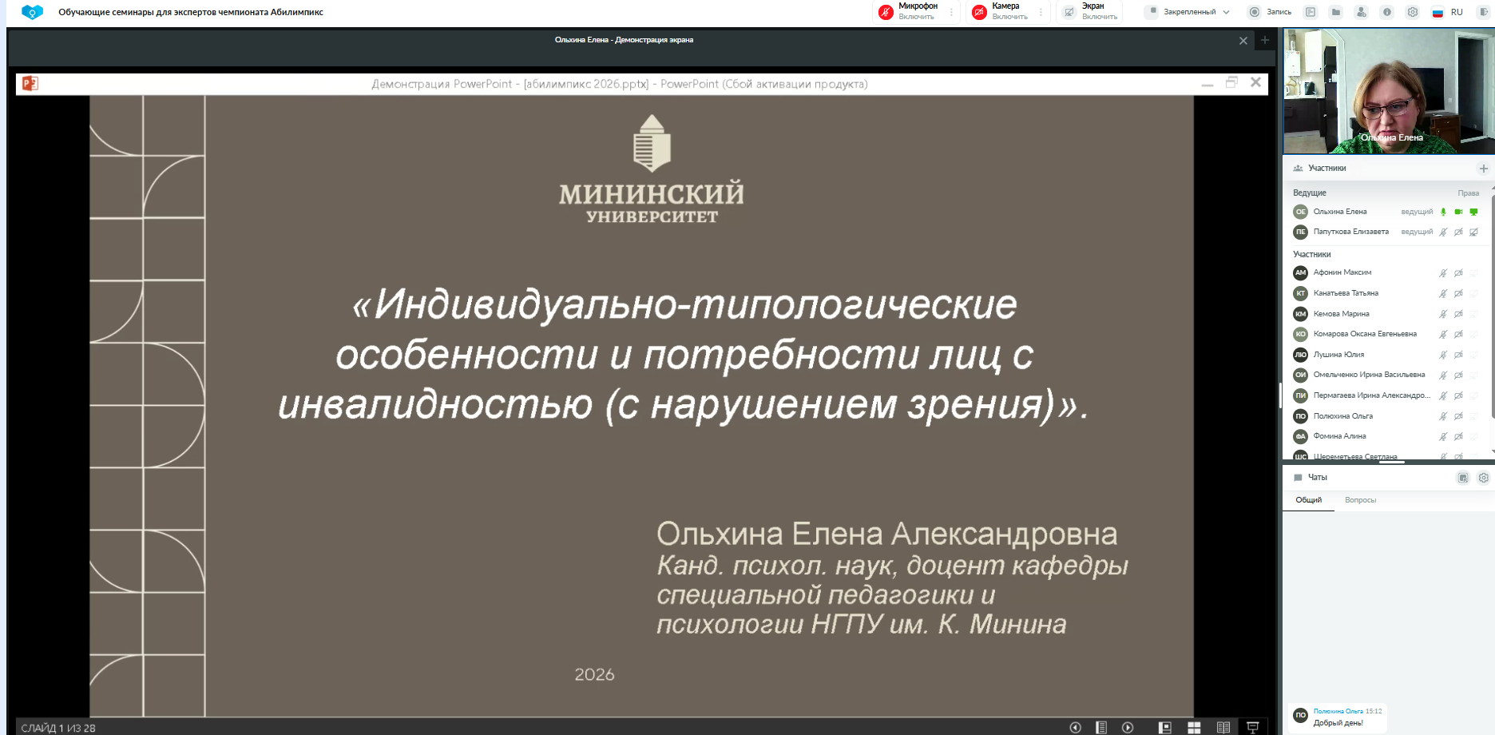Open chat settings gear icon
Viewport: 1495px width, 735px height.
(x=1483, y=478)
